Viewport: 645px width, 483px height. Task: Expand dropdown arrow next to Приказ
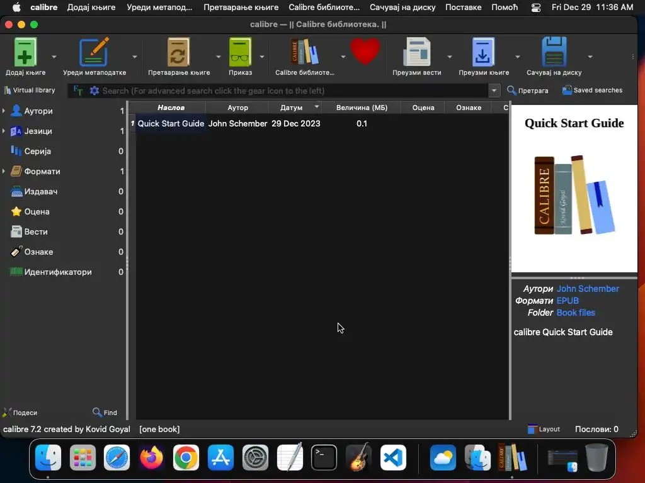pos(261,57)
